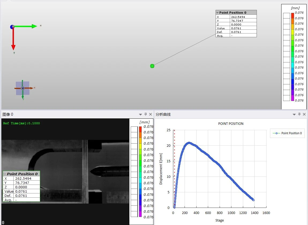Click the Stage axis label under the chart
Screen dimensions: 308x225
[220, 220]
